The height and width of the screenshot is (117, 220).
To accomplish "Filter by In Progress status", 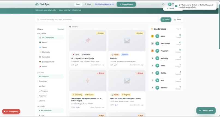I will pos(50,91).
